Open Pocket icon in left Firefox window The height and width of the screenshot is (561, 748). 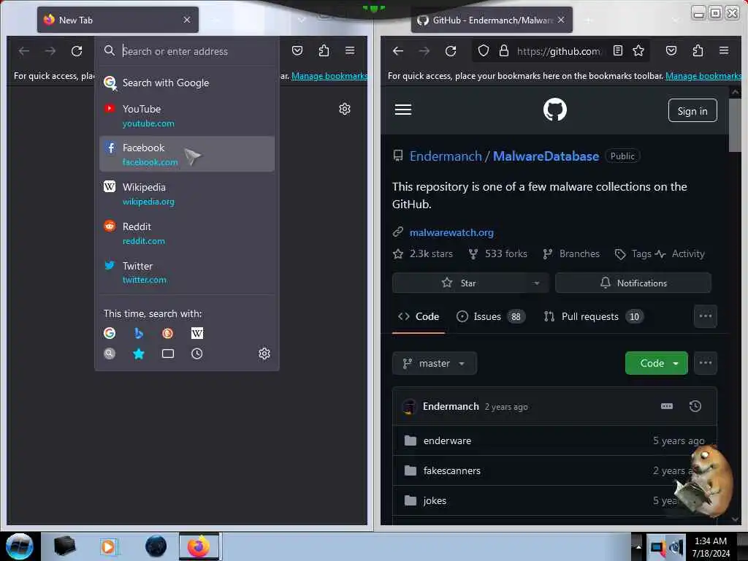coord(297,50)
